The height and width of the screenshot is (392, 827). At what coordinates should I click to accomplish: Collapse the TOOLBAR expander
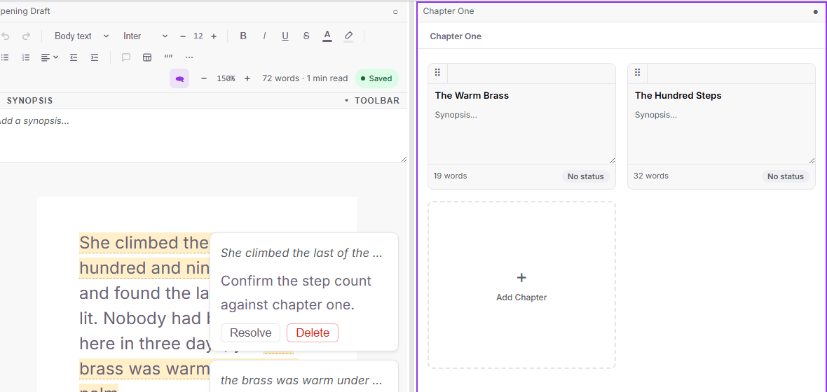click(x=372, y=101)
